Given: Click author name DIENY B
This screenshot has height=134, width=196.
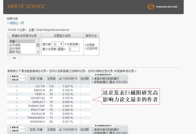Looking at the screenshot, I should click(x=39, y=90).
